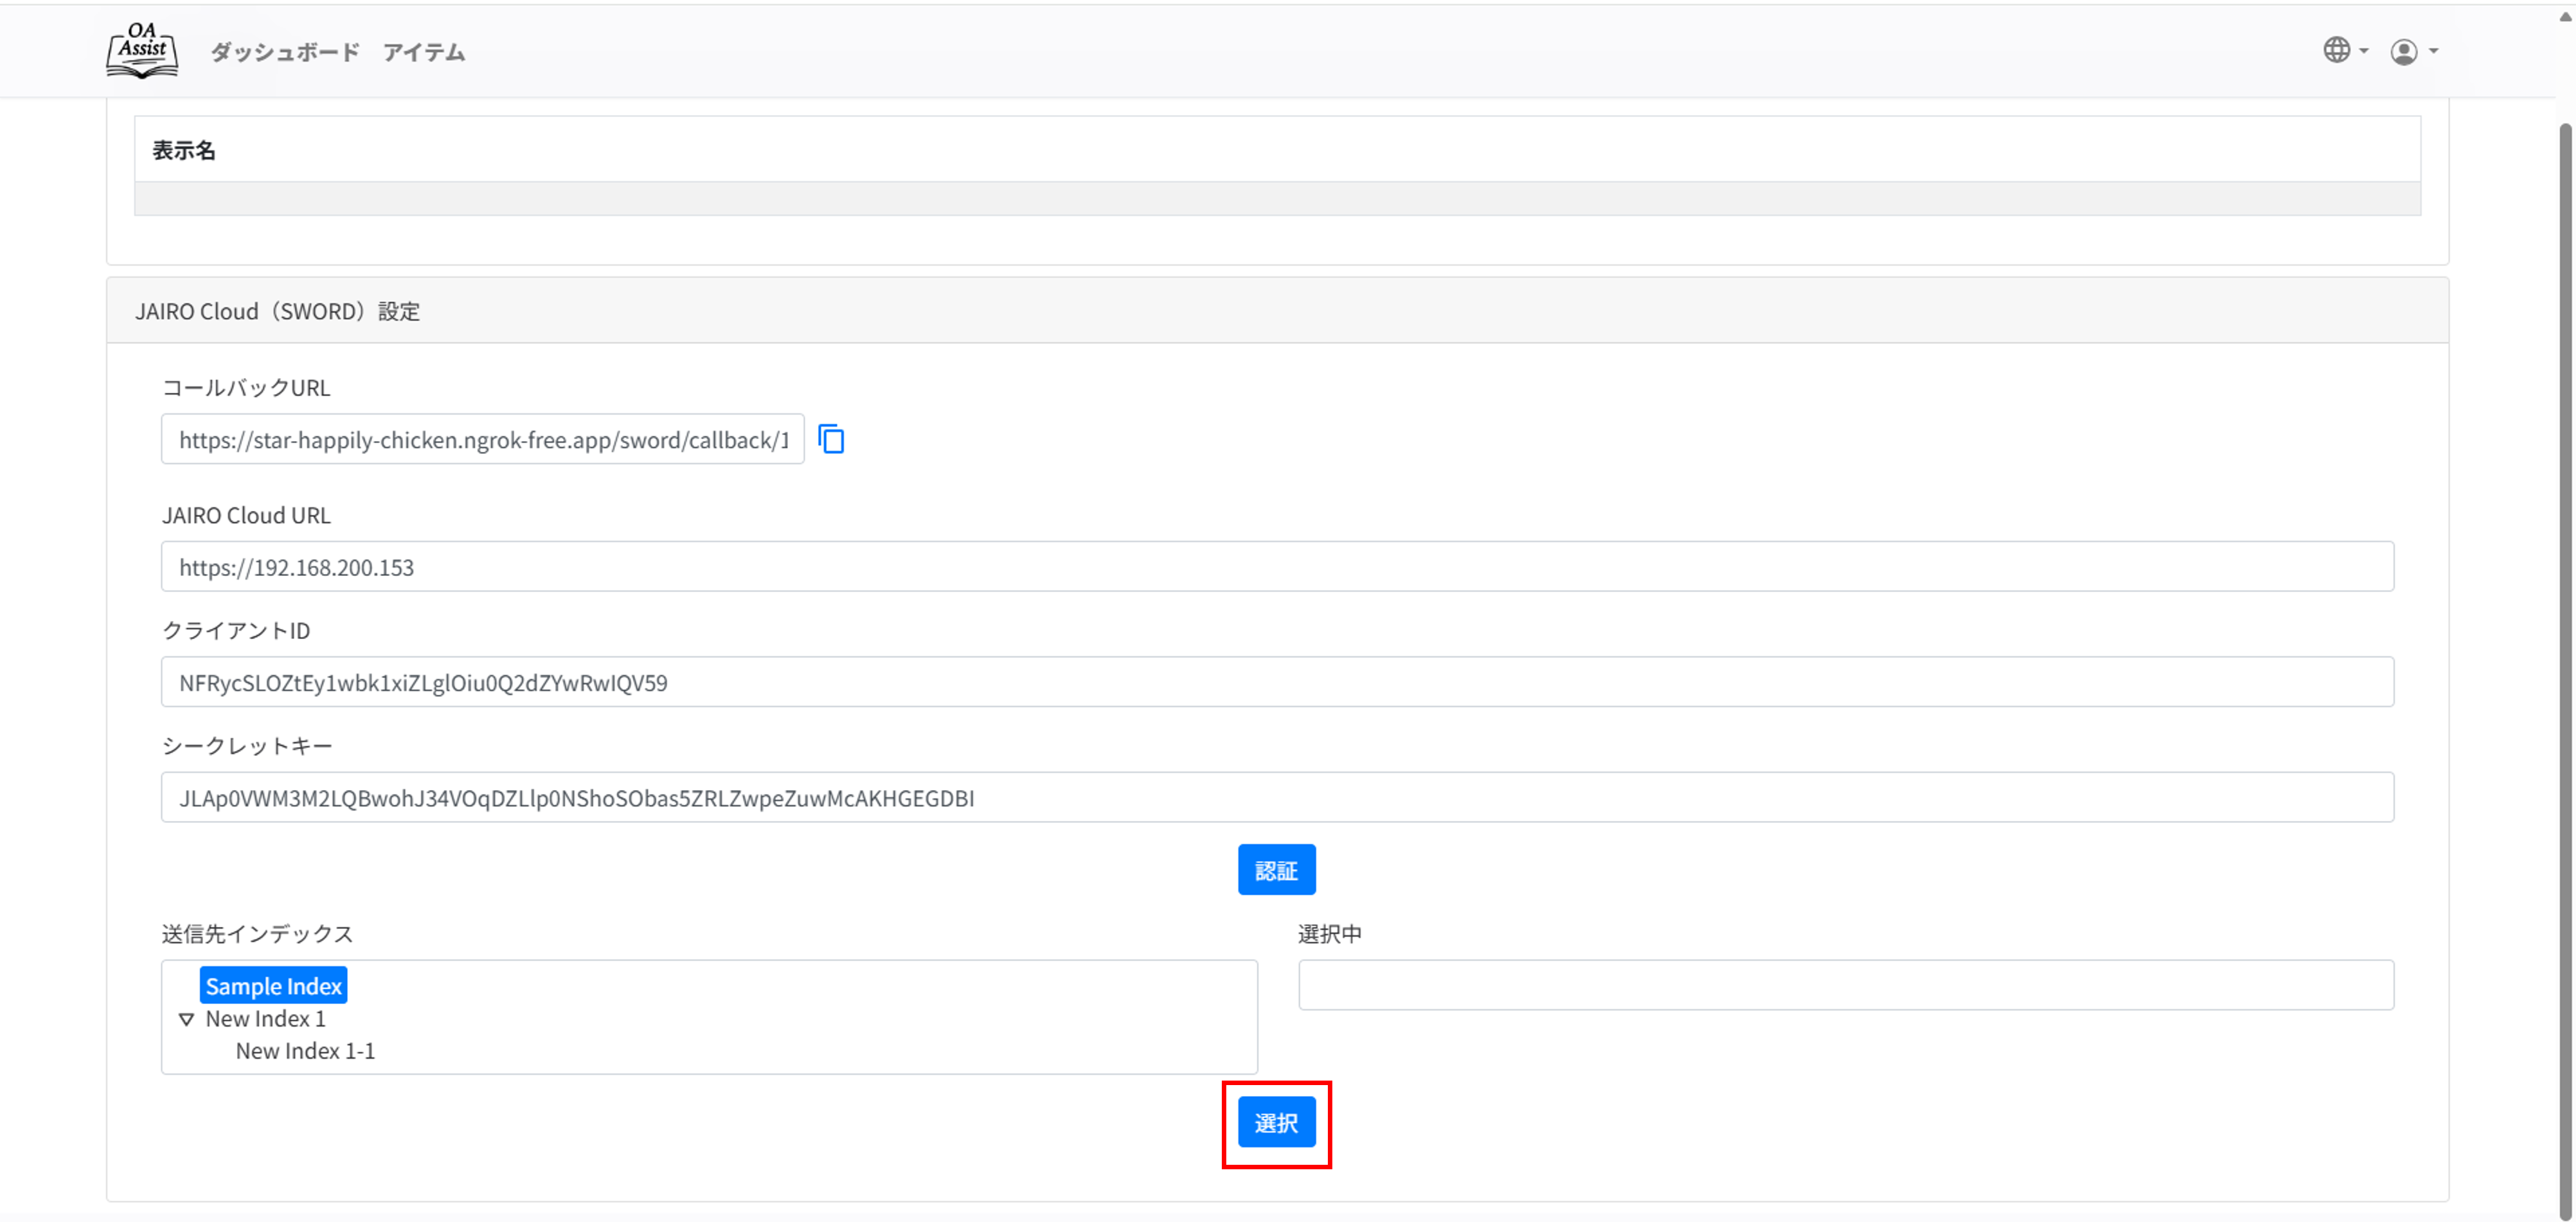Click into the シークレットキー field

[1276, 798]
